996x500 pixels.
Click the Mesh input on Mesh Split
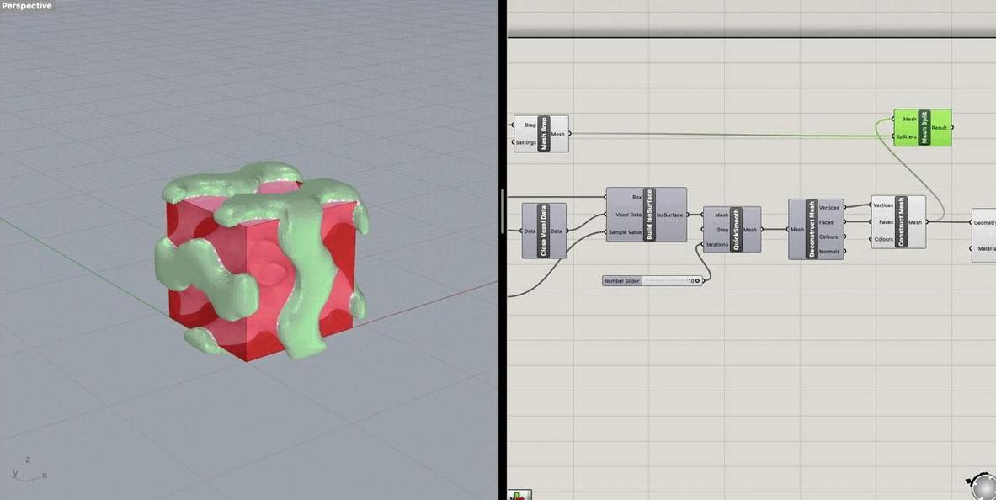coord(909,119)
